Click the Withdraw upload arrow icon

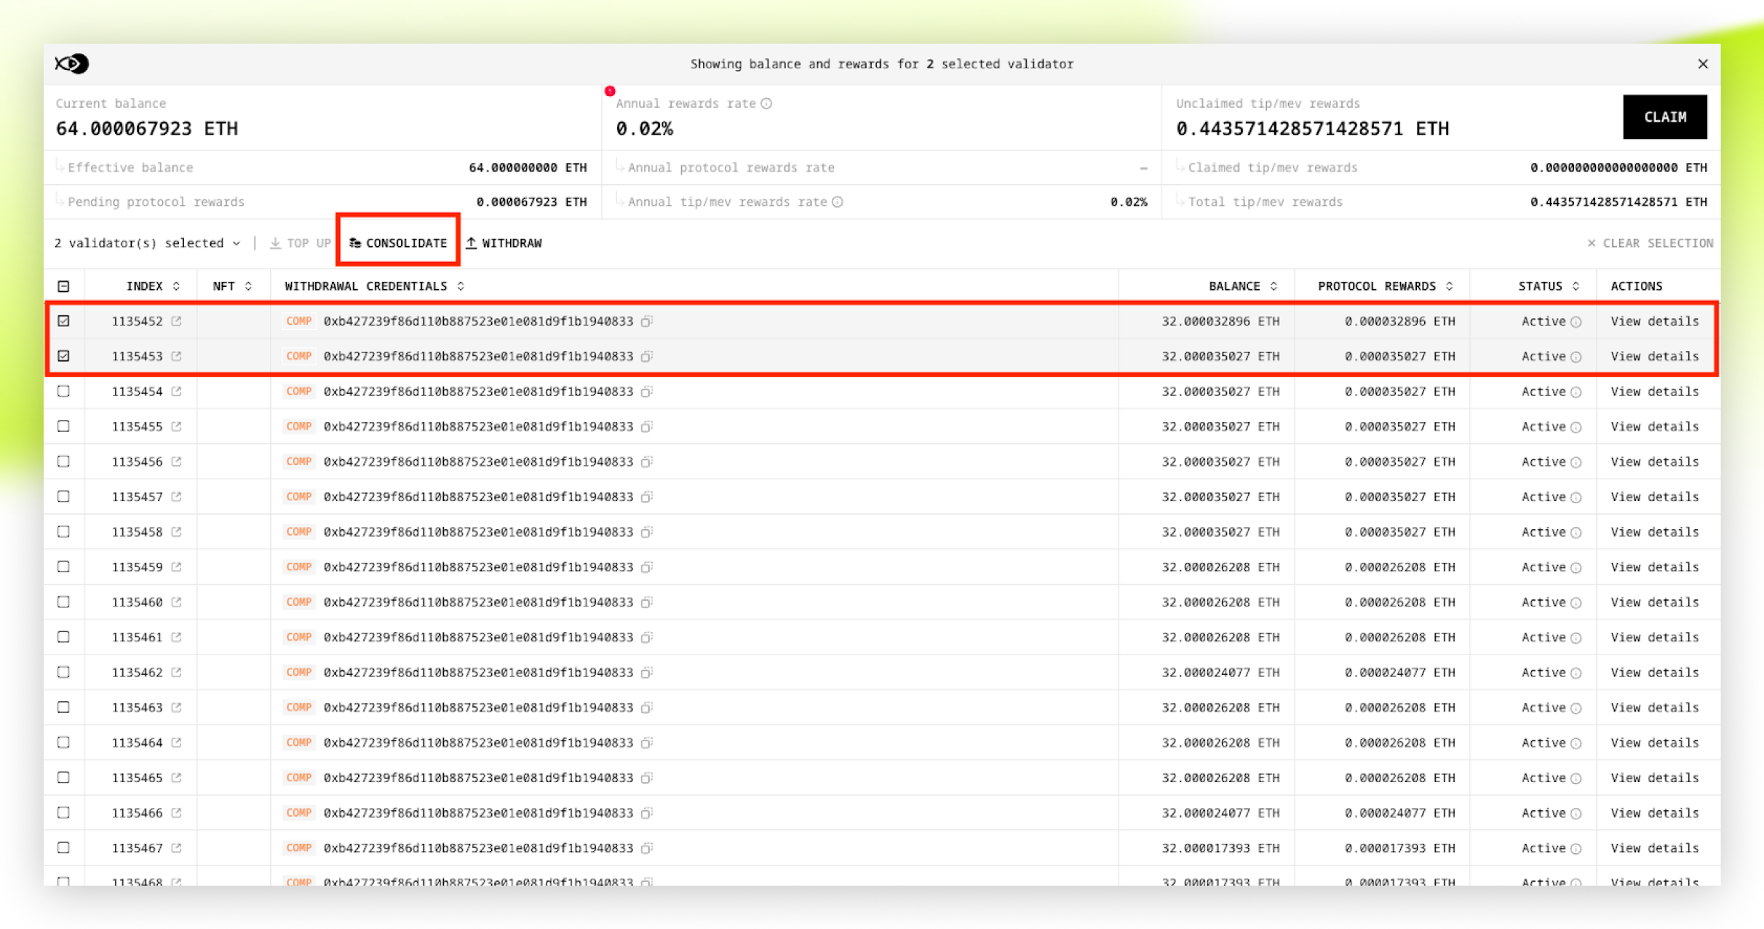pyautogui.click(x=472, y=243)
